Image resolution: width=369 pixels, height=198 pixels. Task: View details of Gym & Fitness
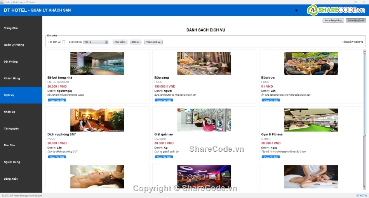coord(271,157)
